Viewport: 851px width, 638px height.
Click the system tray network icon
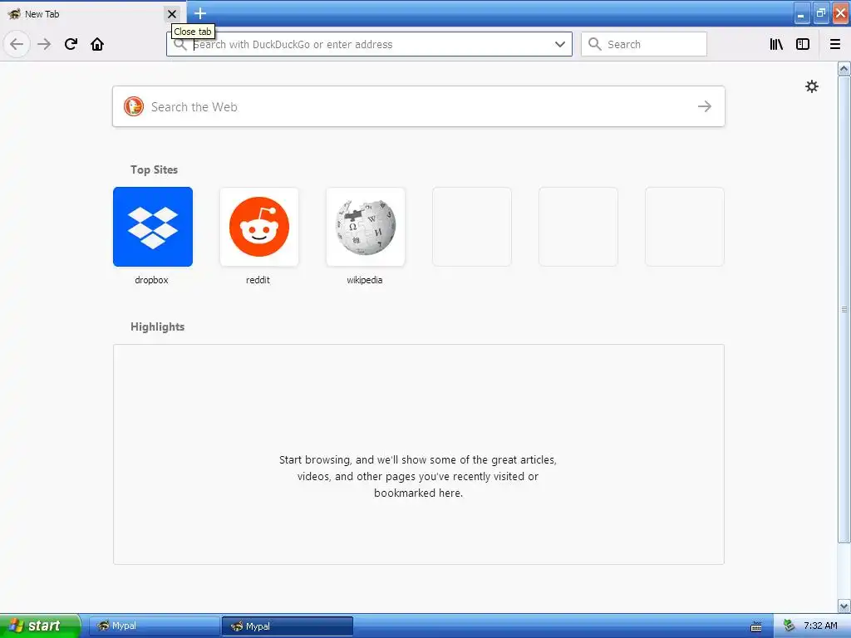(790, 626)
